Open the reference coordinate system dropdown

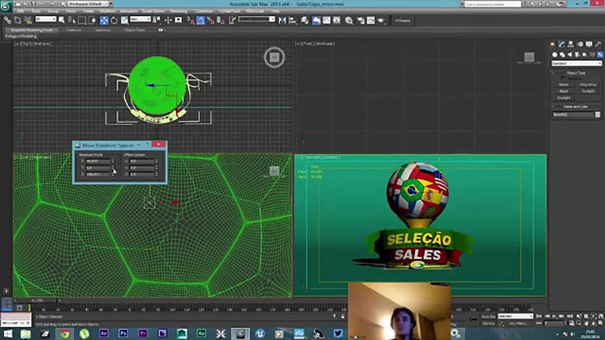pyautogui.click(x=141, y=20)
